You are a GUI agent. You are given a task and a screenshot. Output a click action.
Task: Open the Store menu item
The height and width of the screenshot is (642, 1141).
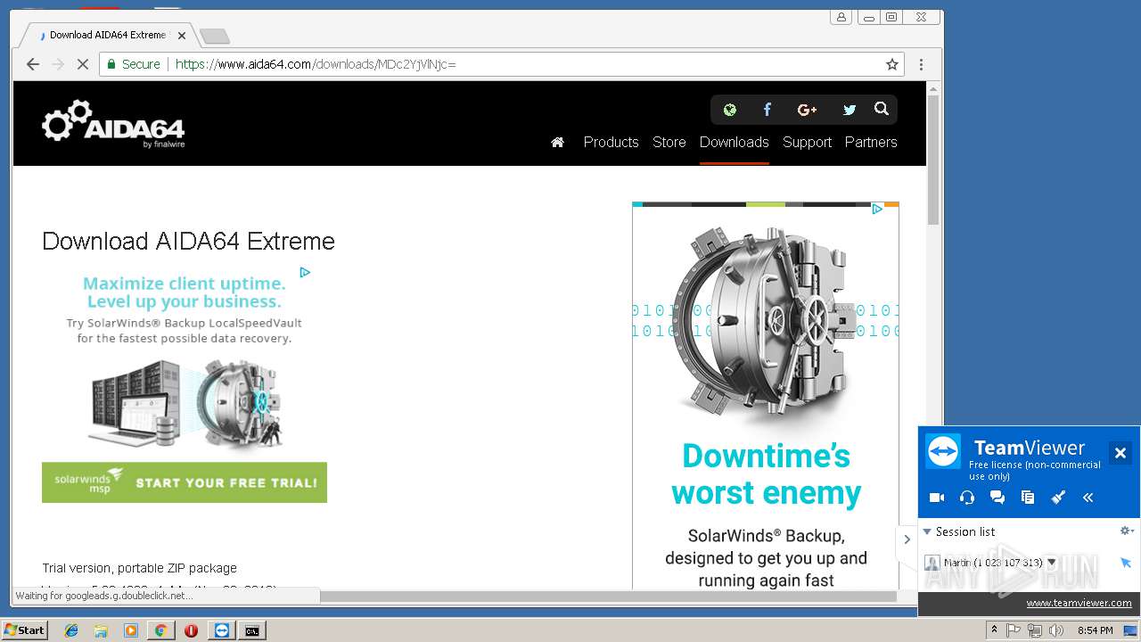click(669, 142)
